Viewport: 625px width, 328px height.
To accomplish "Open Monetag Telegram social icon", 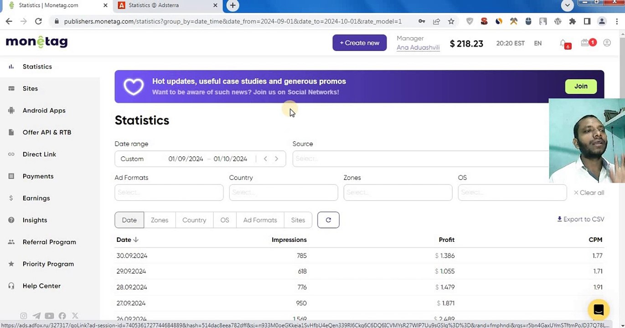I will [36, 316].
